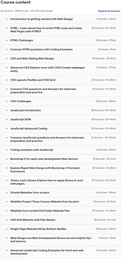Expand CSS Challenges section chevron
This screenshot has width=121, height=259.
point(7,101)
